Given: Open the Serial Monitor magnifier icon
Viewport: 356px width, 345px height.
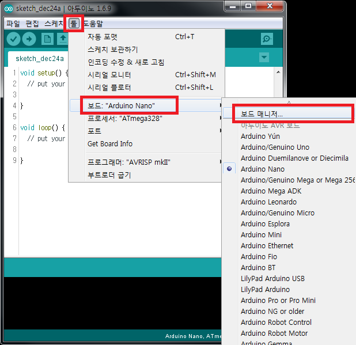Looking at the screenshot, I should (267, 39).
